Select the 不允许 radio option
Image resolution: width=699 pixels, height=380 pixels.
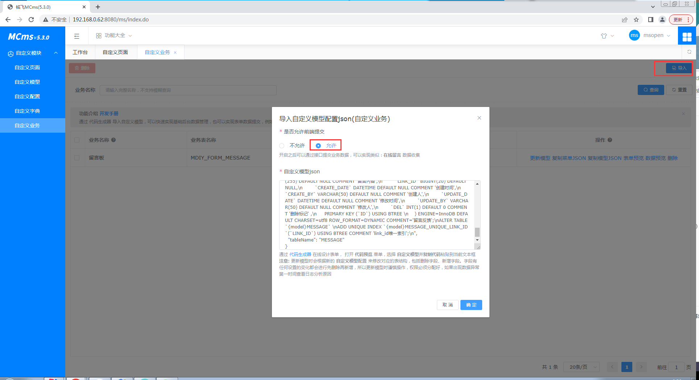pyautogui.click(x=282, y=146)
